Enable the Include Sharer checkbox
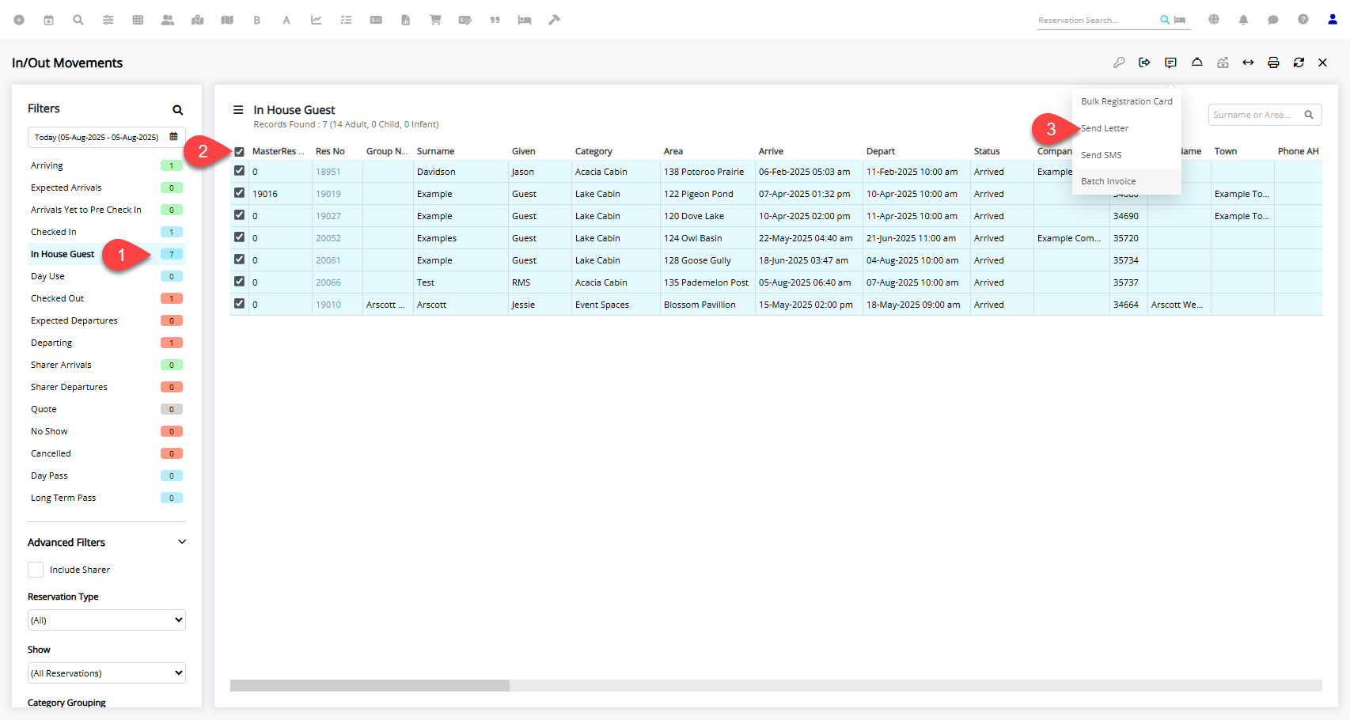The image size is (1350, 720). pos(36,570)
